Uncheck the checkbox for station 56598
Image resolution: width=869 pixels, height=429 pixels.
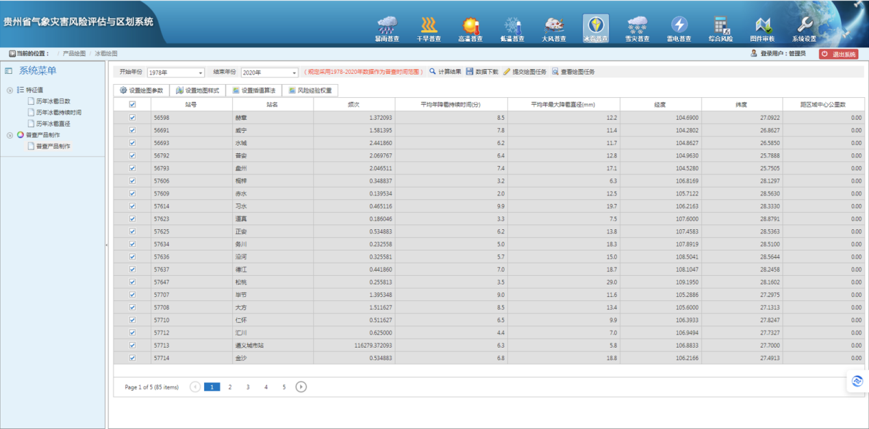pyautogui.click(x=132, y=118)
